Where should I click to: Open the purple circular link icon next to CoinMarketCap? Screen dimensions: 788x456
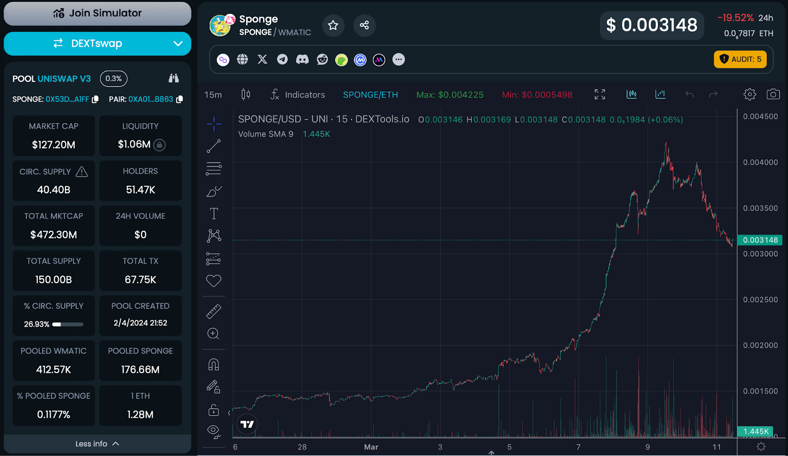pyautogui.click(x=379, y=60)
